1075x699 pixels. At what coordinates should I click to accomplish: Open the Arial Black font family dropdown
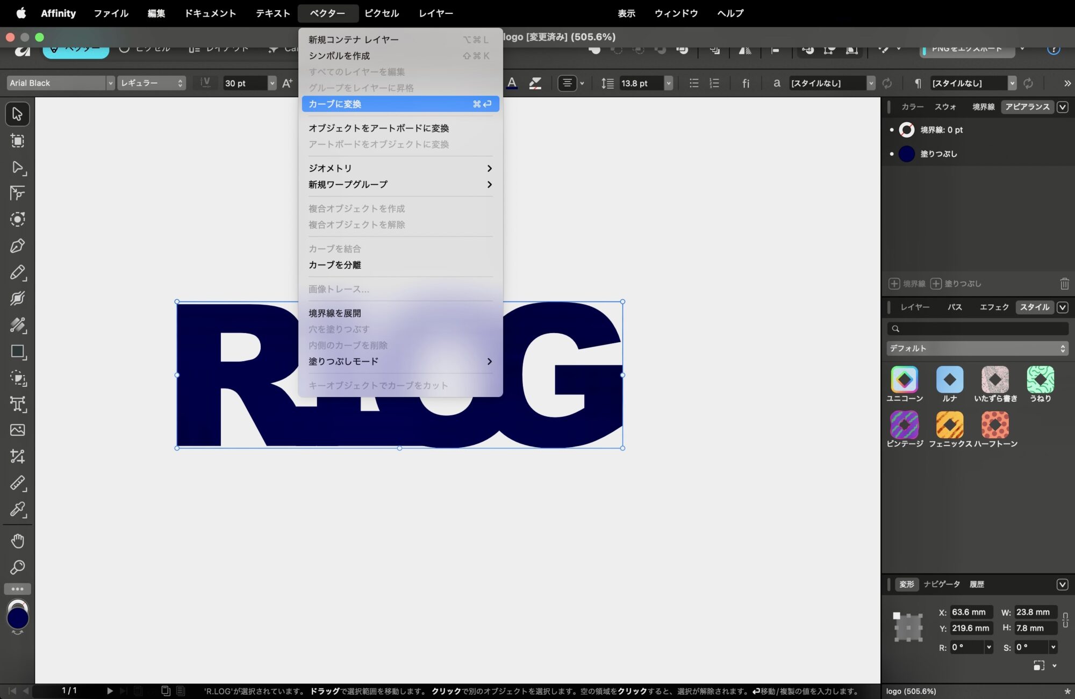coord(110,83)
